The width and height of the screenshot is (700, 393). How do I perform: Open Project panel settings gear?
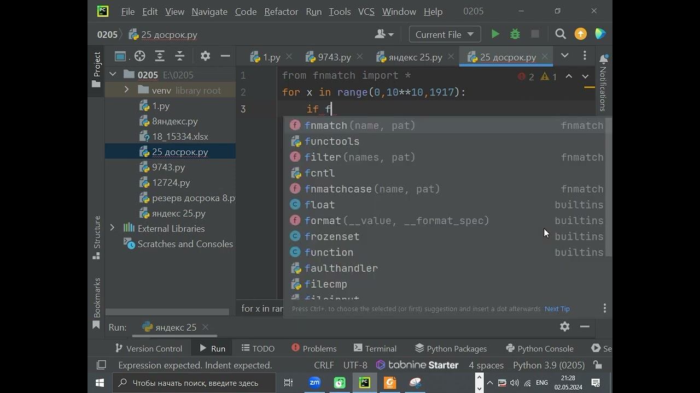tap(205, 56)
